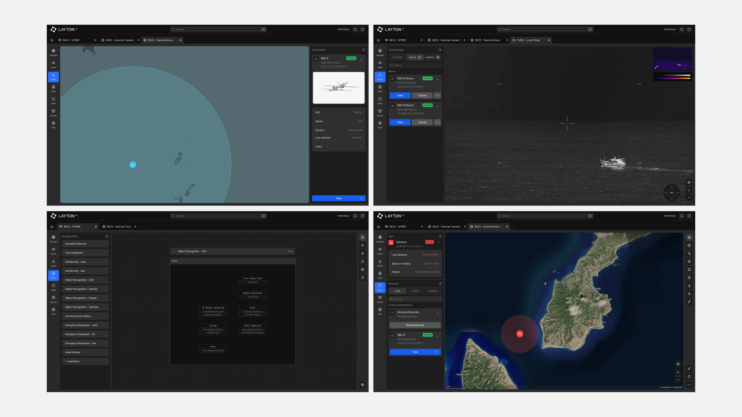Collapse the Manage SOPs panel with its header icon
This screenshot has height=417, width=742.
click(107, 236)
